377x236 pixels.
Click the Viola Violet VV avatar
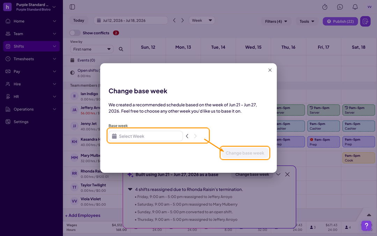(74, 201)
